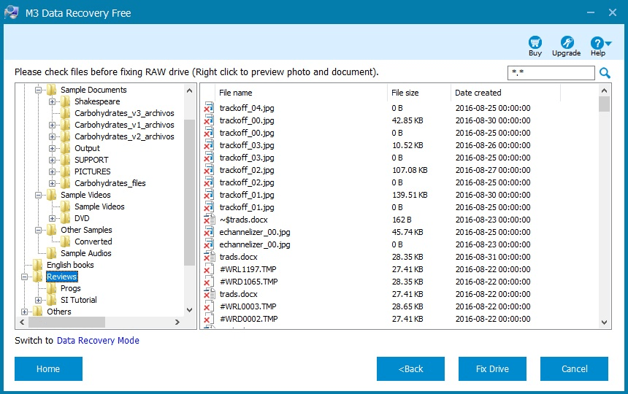Select the Sample Videos child folder

99,206
